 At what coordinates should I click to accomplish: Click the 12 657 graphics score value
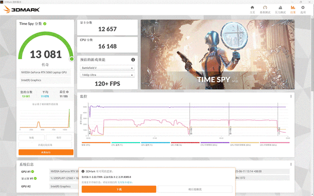pos(107,29)
